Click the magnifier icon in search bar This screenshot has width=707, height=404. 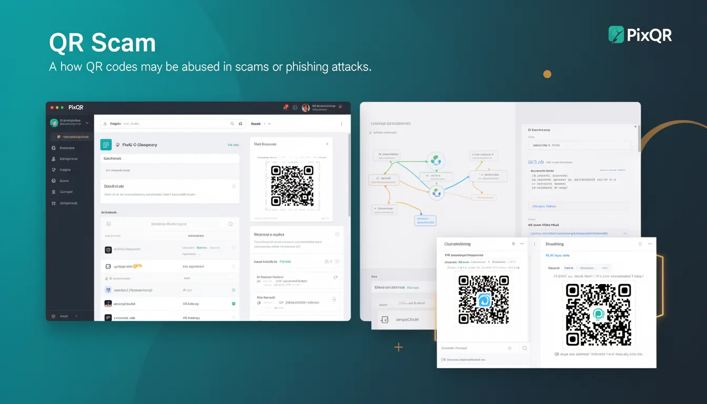tap(233, 124)
